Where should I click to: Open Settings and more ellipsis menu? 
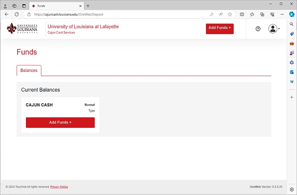point(282,14)
